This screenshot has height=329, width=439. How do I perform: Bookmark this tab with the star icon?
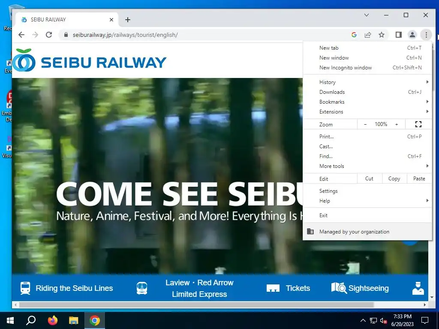tap(381, 35)
